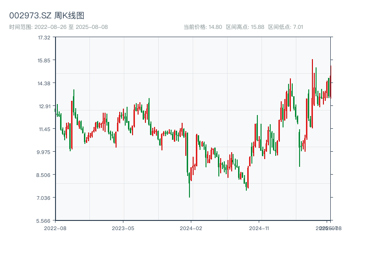Viewport: 367px width, 275px height.
Task: Click the 9.975 price axis label
Action: pyautogui.click(x=44, y=152)
